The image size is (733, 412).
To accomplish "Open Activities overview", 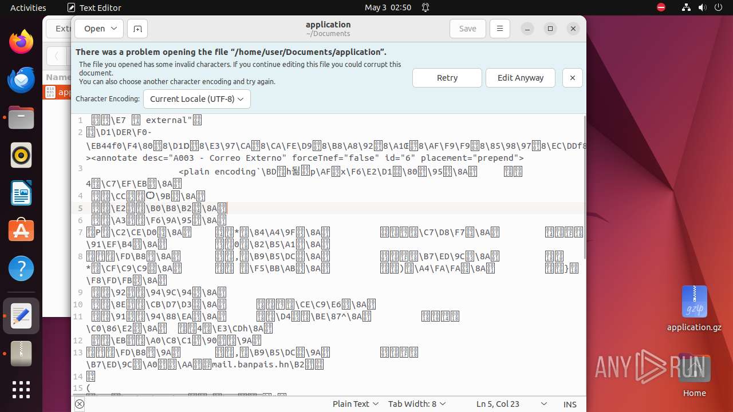I will coord(28,7).
